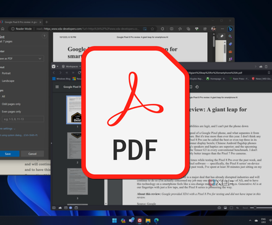Screen dimensions: 272x225
Task: Select 'Even pages only' option
Action: coord(11,111)
